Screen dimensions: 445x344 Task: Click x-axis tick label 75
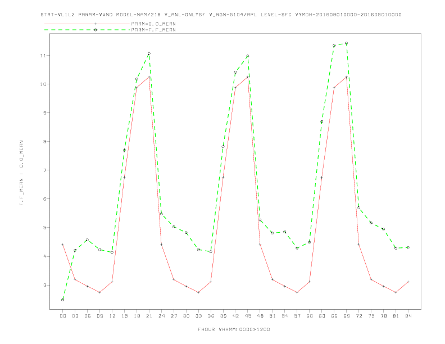pos(371,316)
